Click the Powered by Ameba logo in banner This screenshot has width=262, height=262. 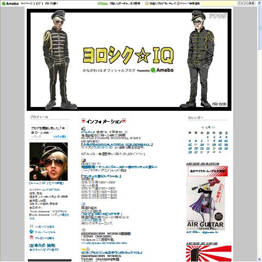[x=155, y=70]
